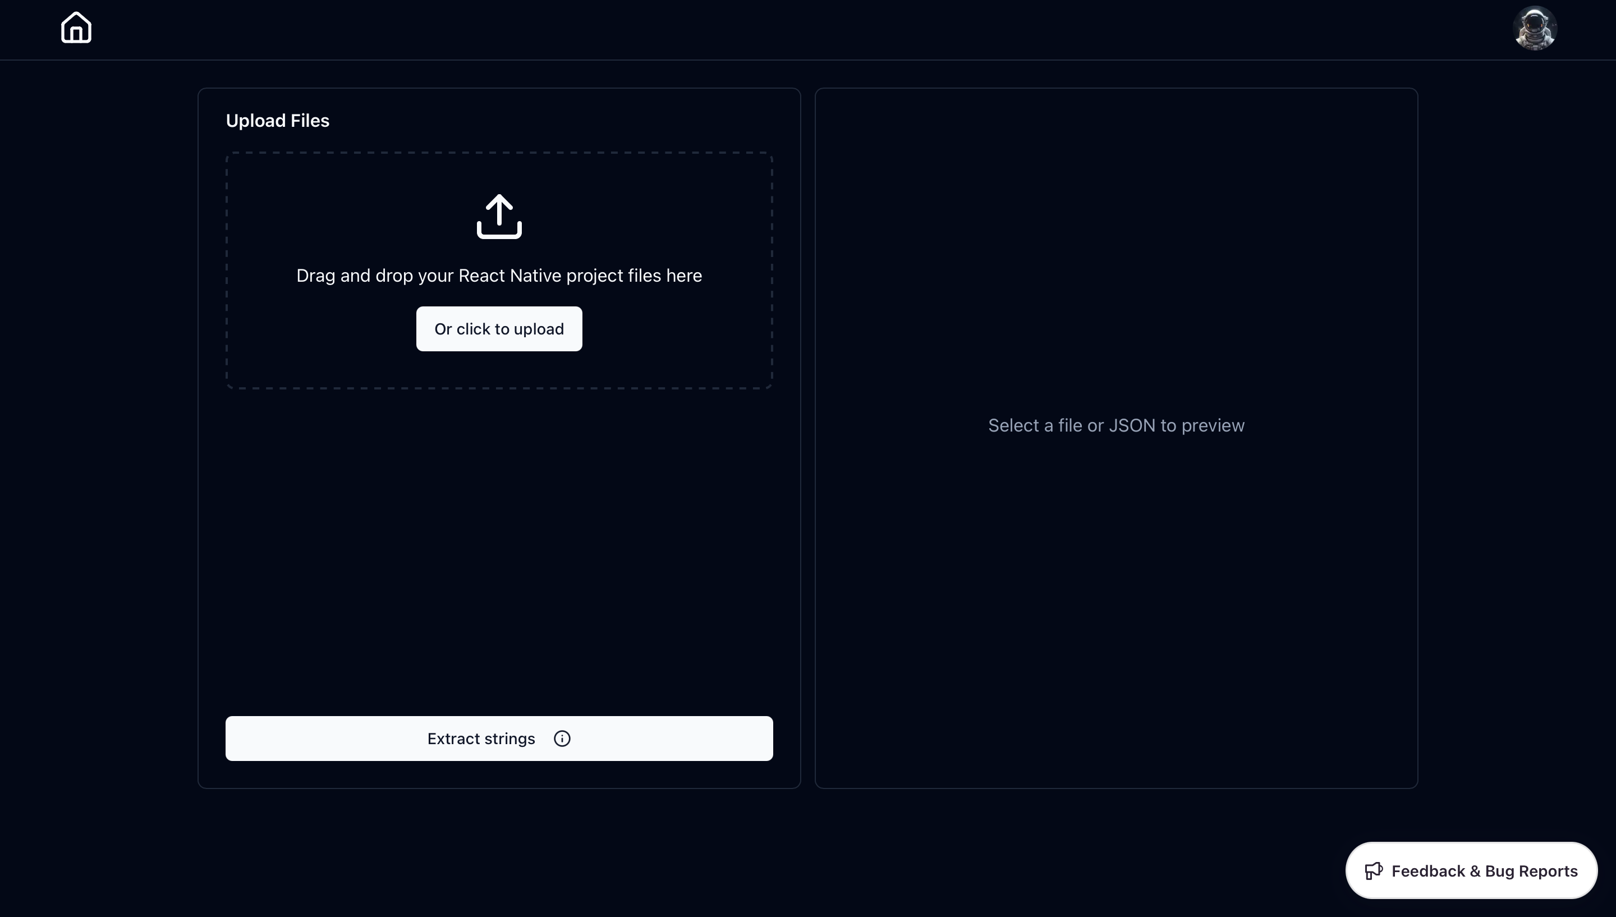Go to the home page icon
Viewport: 1616px width, 917px height.
(x=76, y=29)
